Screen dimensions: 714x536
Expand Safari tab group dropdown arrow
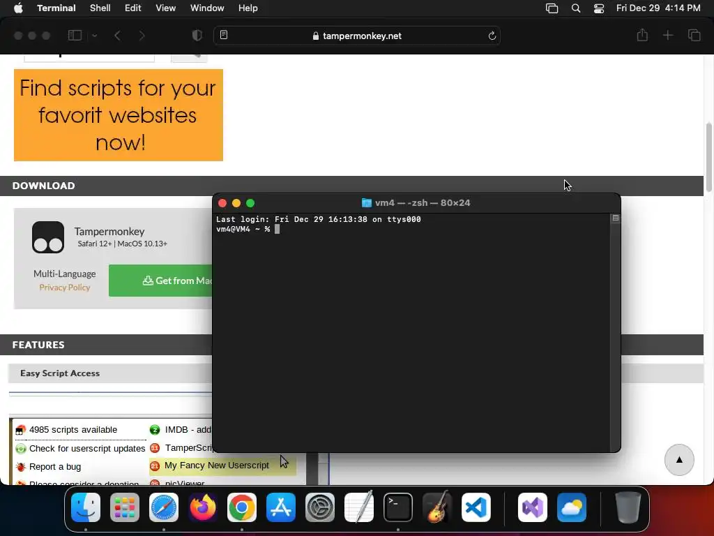[x=95, y=36]
